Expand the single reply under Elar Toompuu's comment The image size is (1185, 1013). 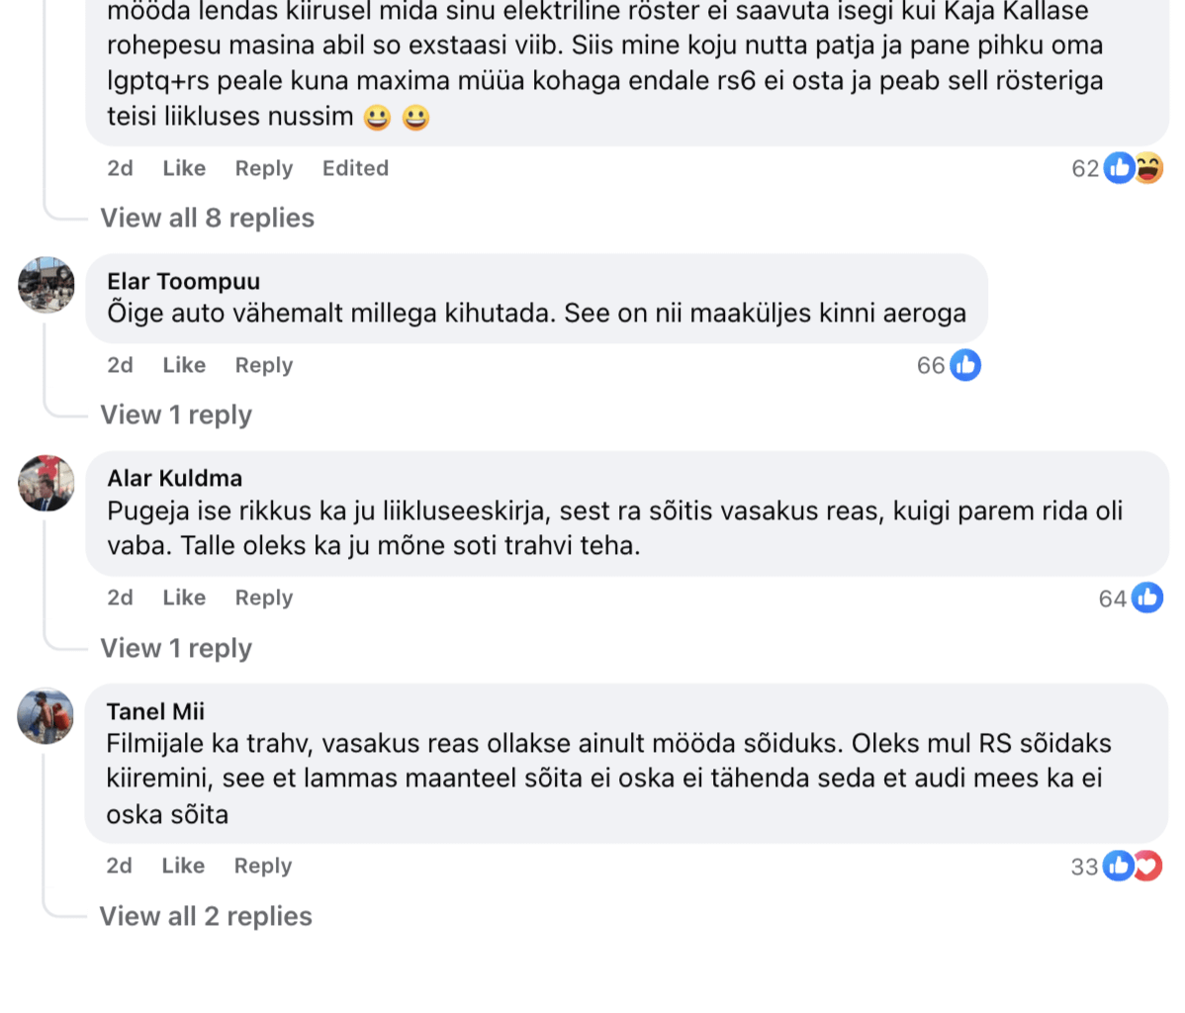175,414
